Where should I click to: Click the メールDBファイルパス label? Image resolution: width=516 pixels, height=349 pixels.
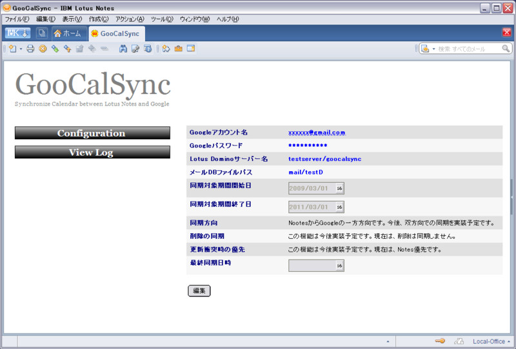(221, 172)
